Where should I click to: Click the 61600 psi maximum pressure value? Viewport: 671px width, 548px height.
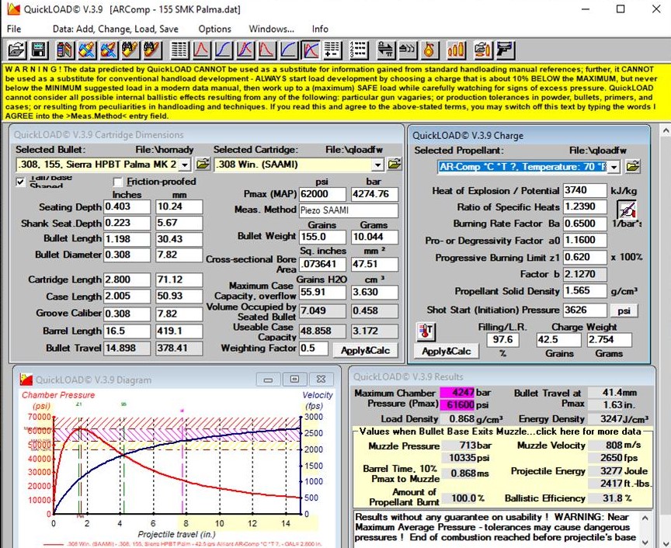coord(457,404)
